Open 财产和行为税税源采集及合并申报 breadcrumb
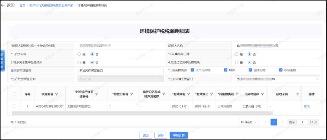 [x=51, y=5]
